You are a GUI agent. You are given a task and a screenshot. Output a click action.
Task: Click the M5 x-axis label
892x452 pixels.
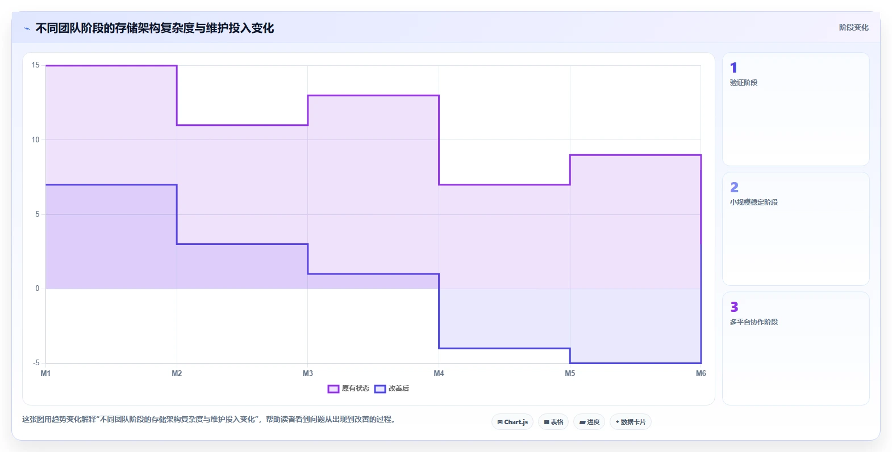(x=570, y=373)
